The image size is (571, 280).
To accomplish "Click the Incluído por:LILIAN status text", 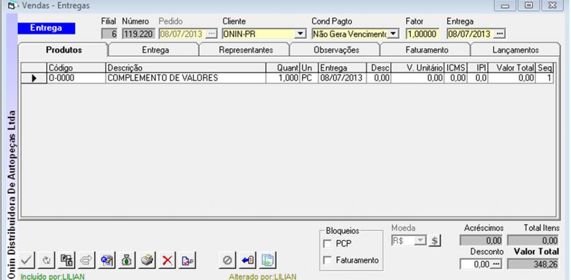I will 52,276.
